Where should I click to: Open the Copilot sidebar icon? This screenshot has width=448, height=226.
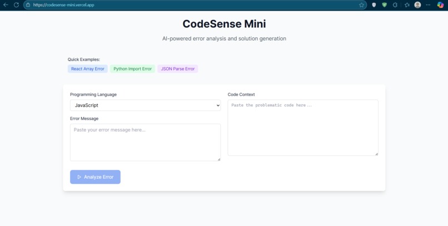coord(440,5)
